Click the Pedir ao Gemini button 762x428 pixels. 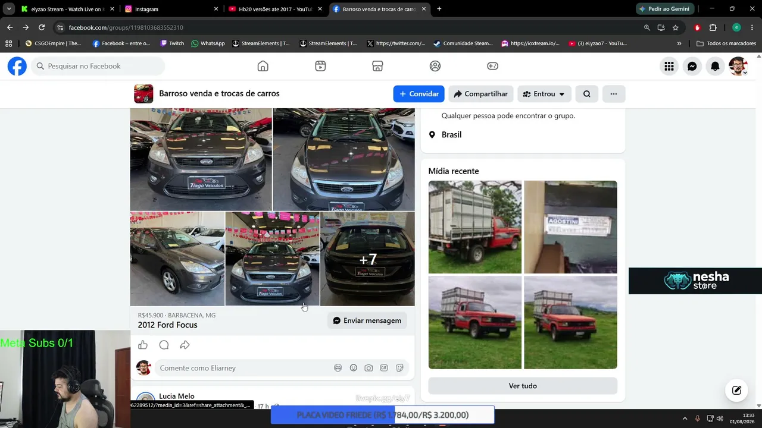point(664,9)
